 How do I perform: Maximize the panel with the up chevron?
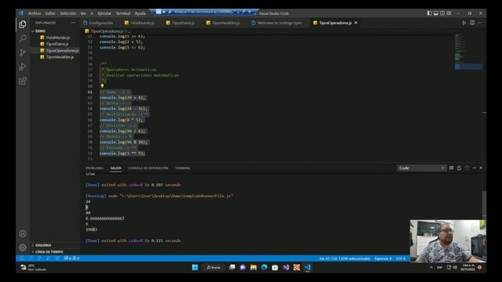474,168
